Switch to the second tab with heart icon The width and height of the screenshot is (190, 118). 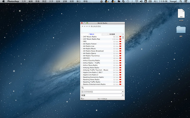click(x=112, y=34)
